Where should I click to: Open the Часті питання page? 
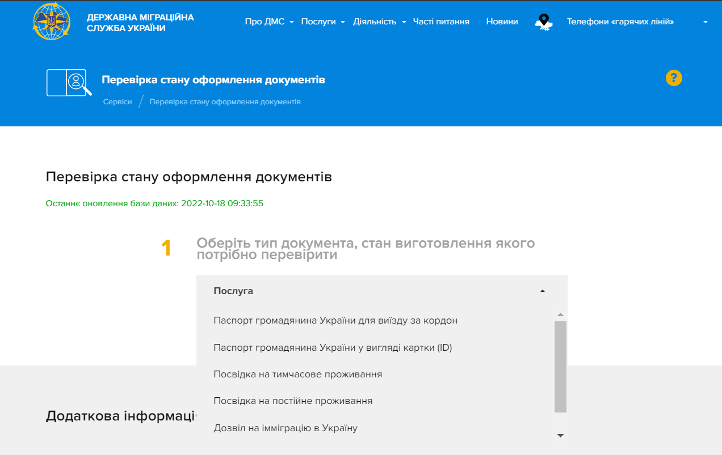tap(441, 22)
